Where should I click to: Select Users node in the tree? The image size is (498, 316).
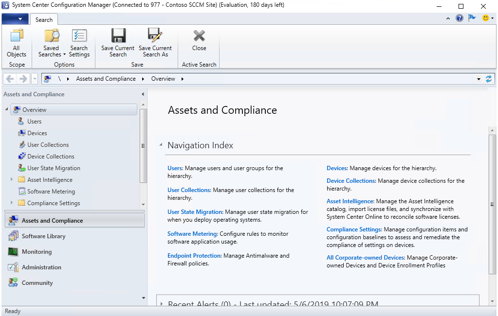point(34,121)
